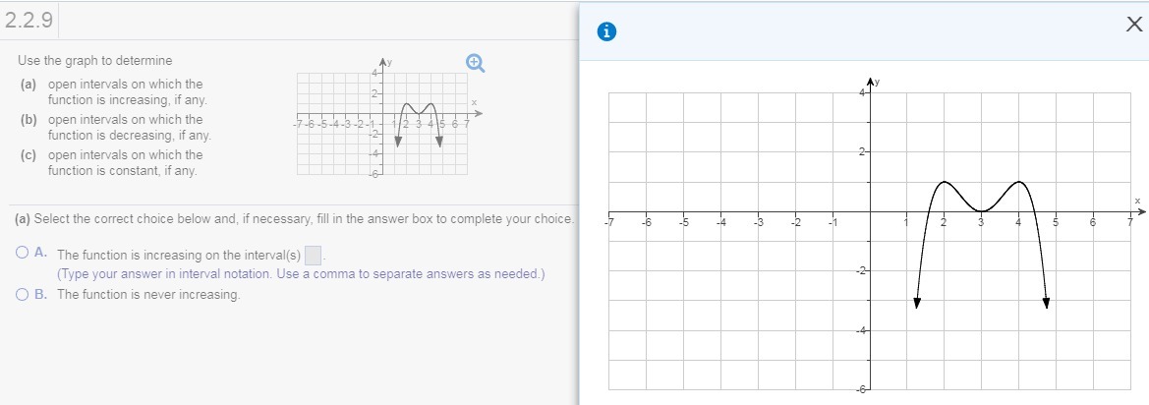Click part (a) increasing intervals text

click(126, 92)
